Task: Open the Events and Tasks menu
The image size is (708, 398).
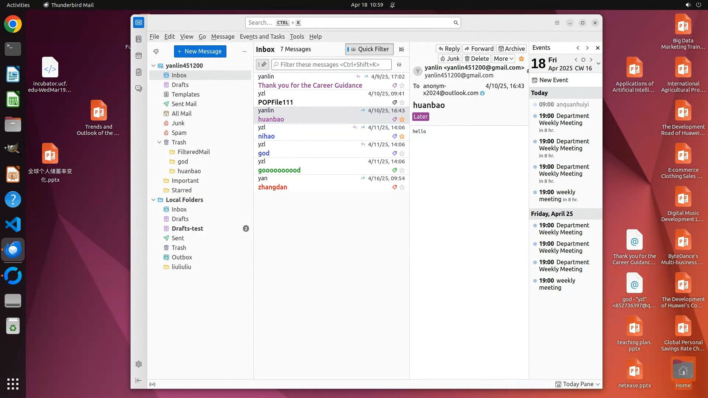Action: (262, 36)
